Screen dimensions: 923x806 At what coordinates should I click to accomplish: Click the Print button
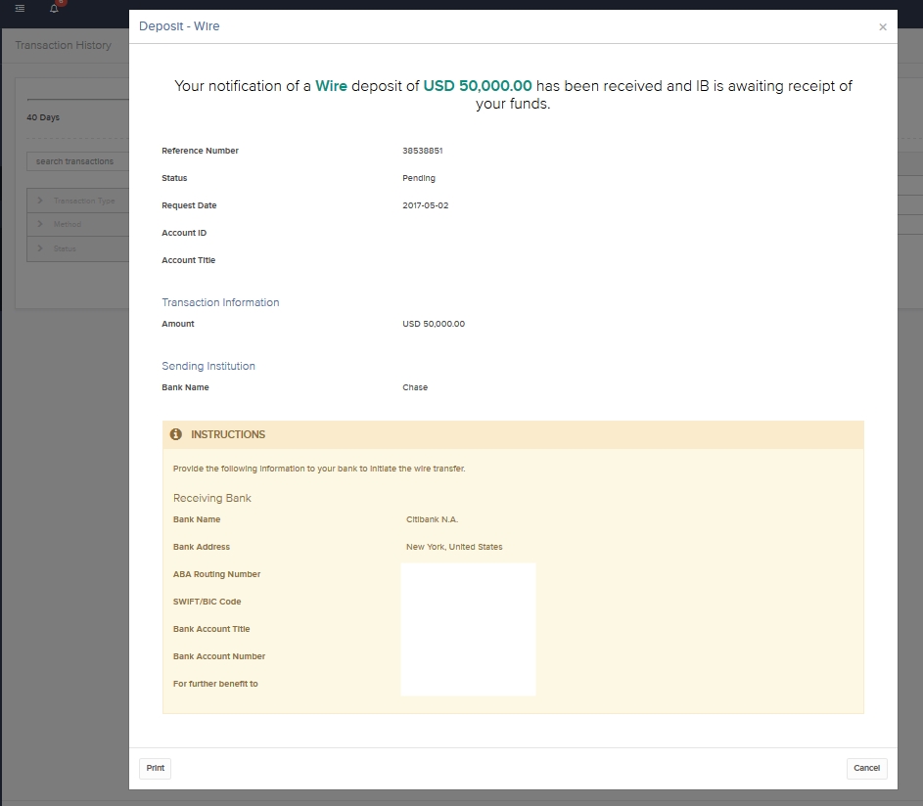pos(156,769)
